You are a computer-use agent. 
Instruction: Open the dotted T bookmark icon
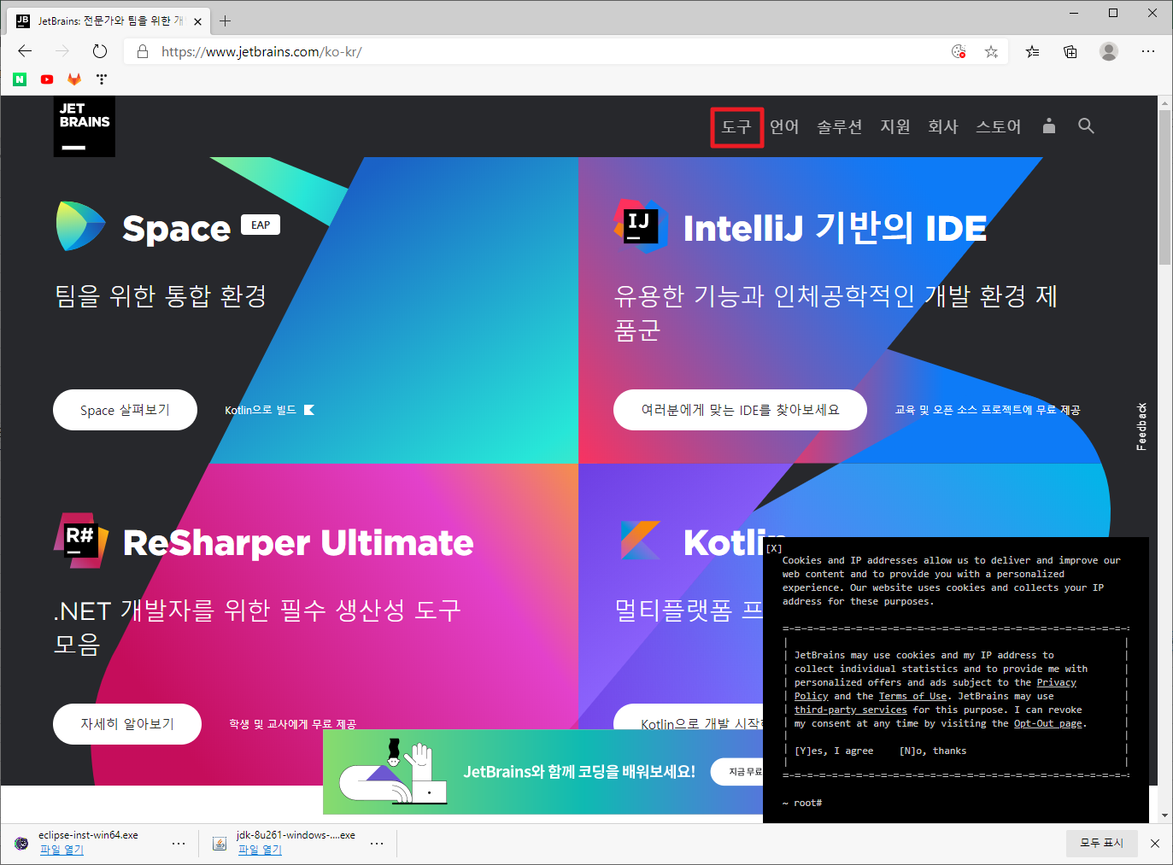coord(102,79)
